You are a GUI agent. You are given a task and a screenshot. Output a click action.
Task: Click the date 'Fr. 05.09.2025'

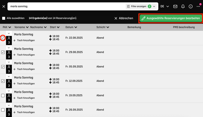coord(74,67)
